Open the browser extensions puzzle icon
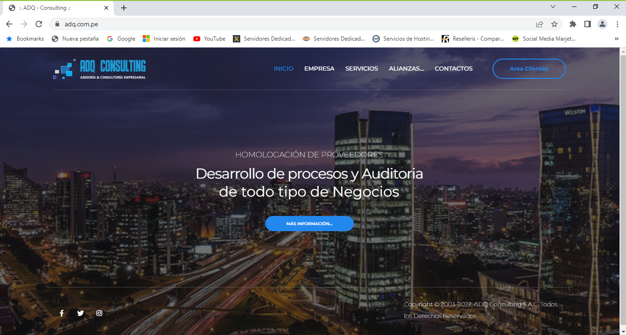Viewport: 626px width, 335px height. 572,24
